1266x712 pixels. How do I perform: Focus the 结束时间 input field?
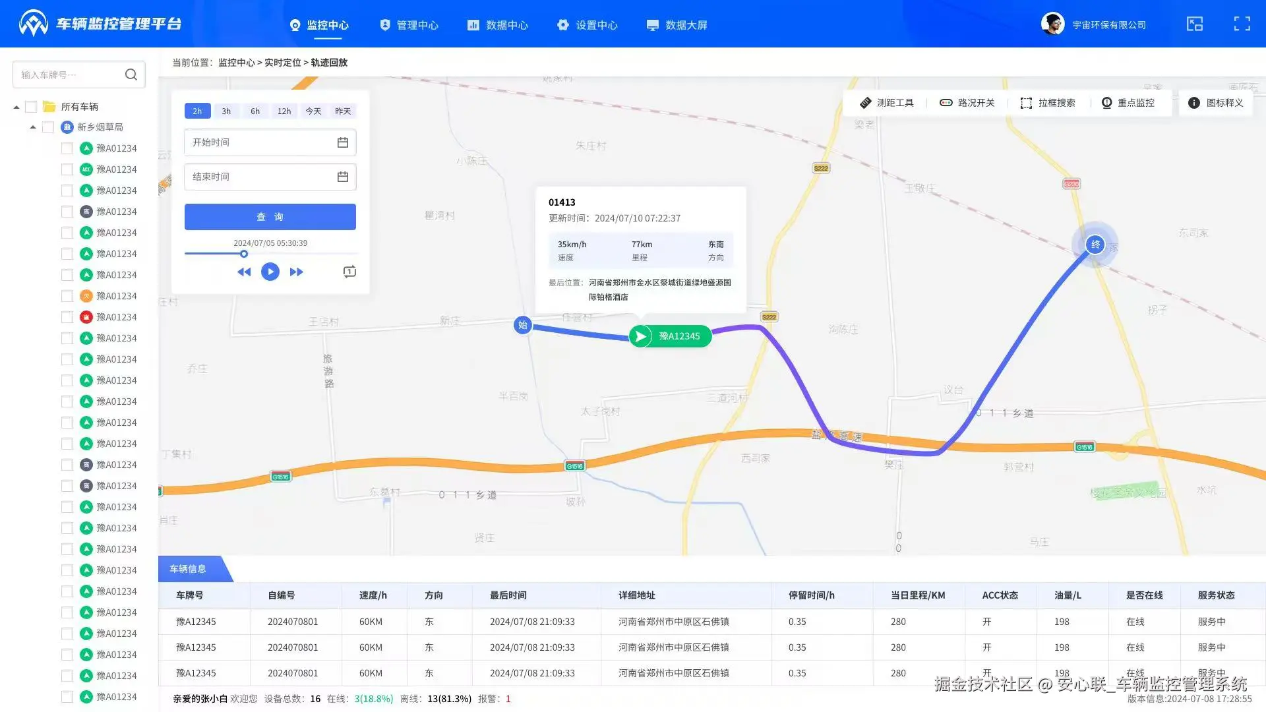click(x=270, y=177)
